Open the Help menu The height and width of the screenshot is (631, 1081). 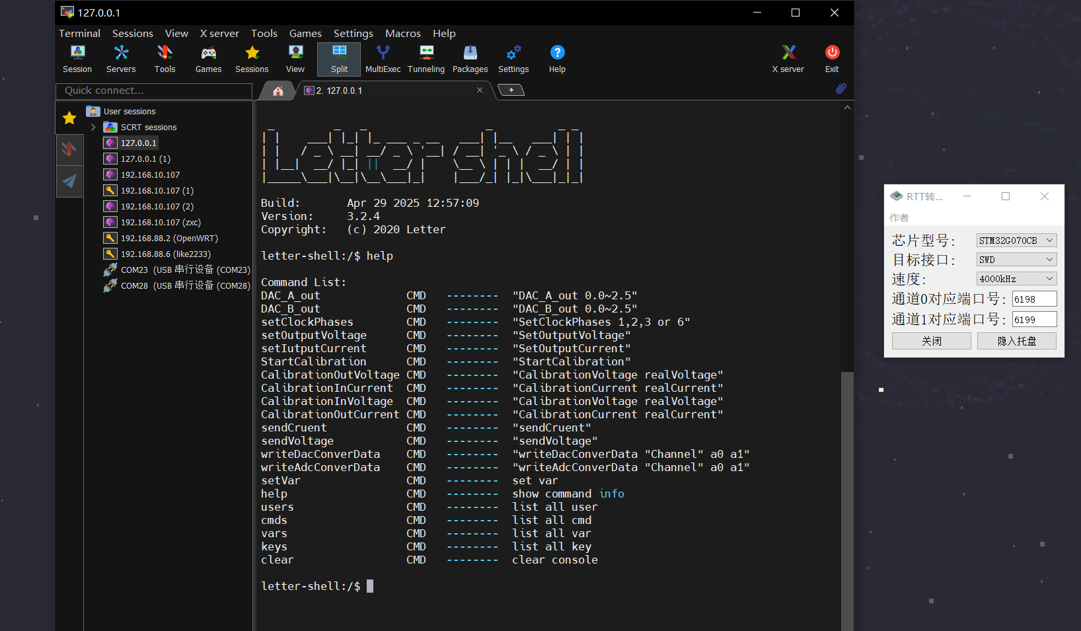pyautogui.click(x=444, y=33)
